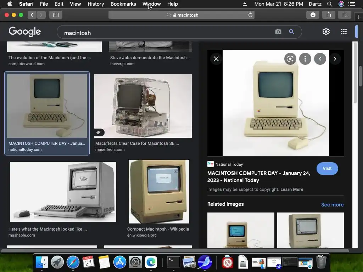Open Spotlight search in menu bar
This screenshot has height=272, width=363.
330,4
